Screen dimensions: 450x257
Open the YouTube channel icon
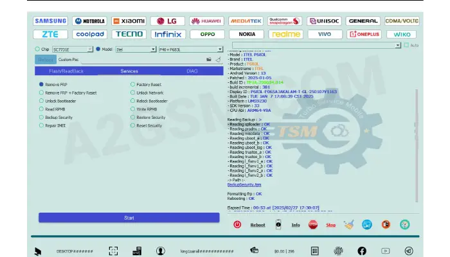386,251
